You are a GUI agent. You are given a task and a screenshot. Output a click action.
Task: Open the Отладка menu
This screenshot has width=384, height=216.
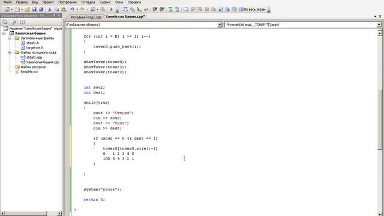[88, 2]
